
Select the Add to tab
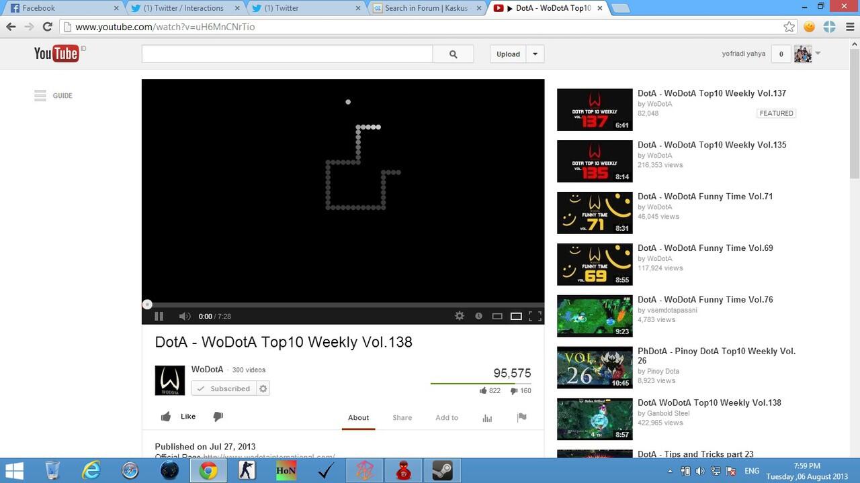coord(447,418)
